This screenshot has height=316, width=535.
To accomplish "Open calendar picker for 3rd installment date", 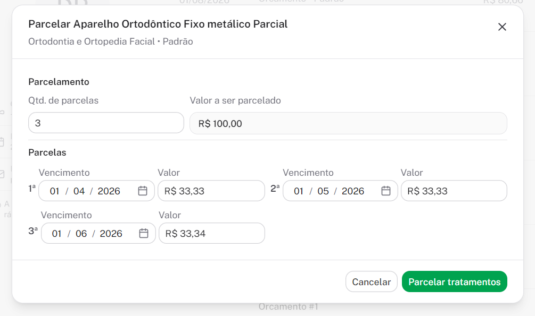I will pos(144,234).
